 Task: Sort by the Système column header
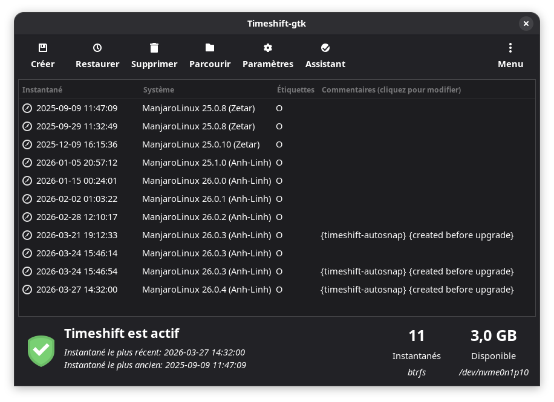point(158,90)
